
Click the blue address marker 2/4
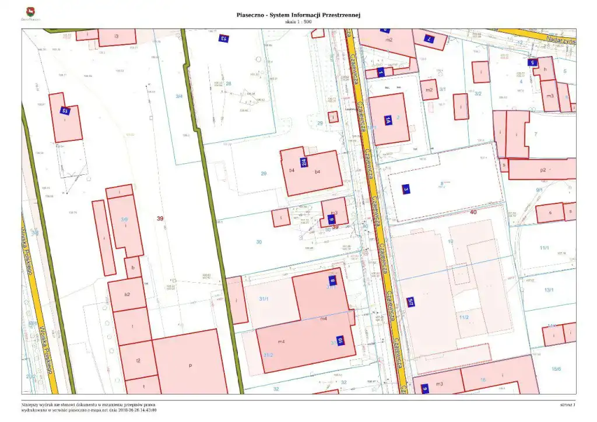point(304,163)
